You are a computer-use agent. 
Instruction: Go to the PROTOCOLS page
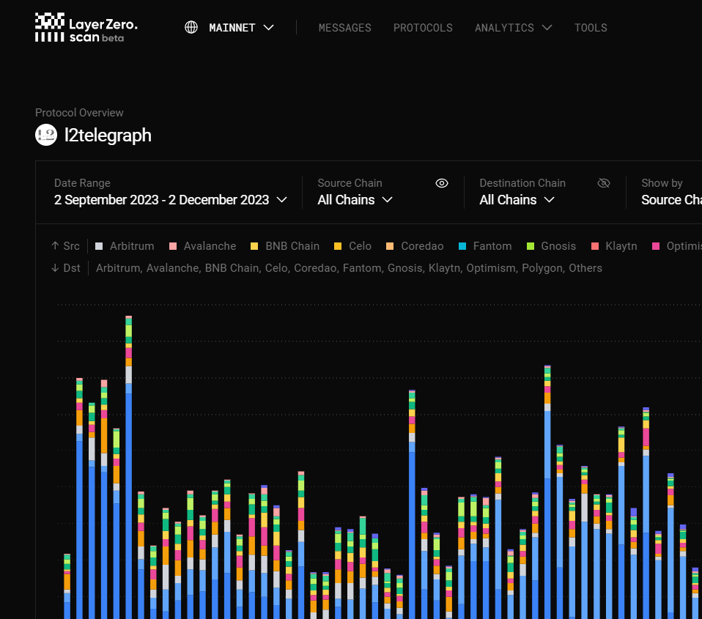tap(423, 28)
